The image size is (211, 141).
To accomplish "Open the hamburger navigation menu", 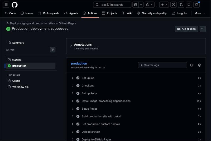I will [x=6, y=5].
